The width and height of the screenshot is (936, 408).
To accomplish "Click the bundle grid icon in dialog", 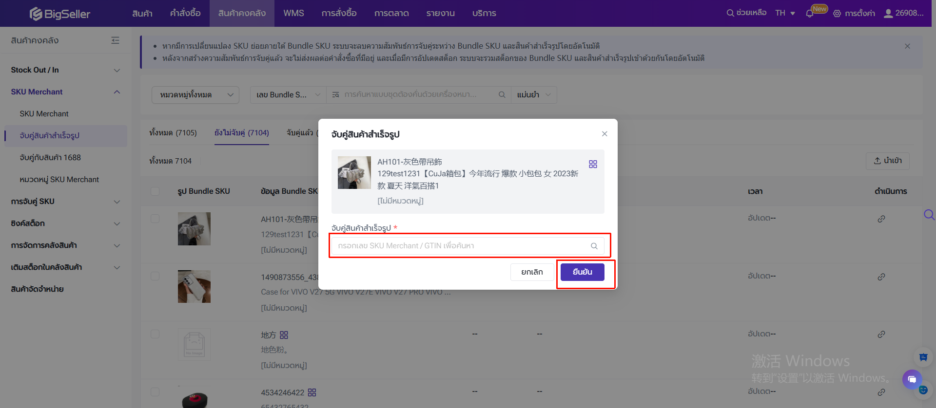I will [x=593, y=164].
